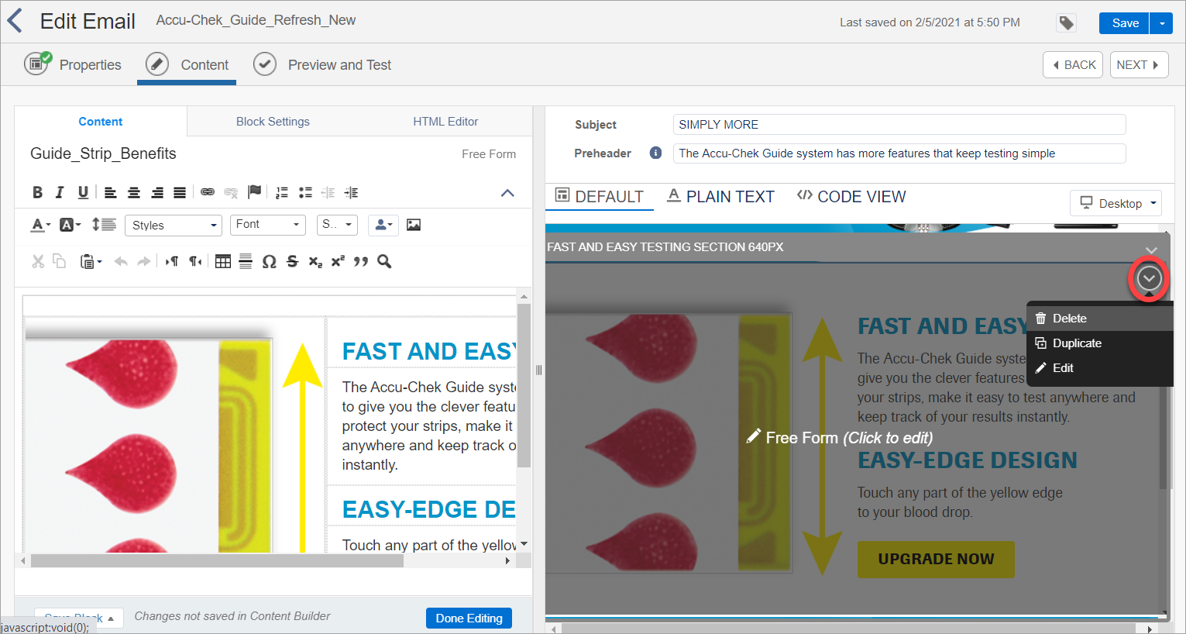Open the background color dropdown
Screen dimensions: 1186x634
pyautogui.click(x=70, y=225)
